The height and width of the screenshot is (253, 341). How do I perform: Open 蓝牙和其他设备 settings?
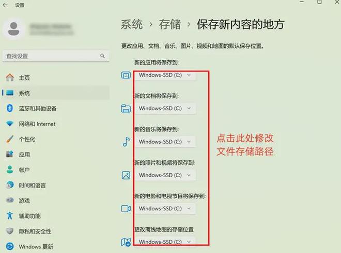38,109
